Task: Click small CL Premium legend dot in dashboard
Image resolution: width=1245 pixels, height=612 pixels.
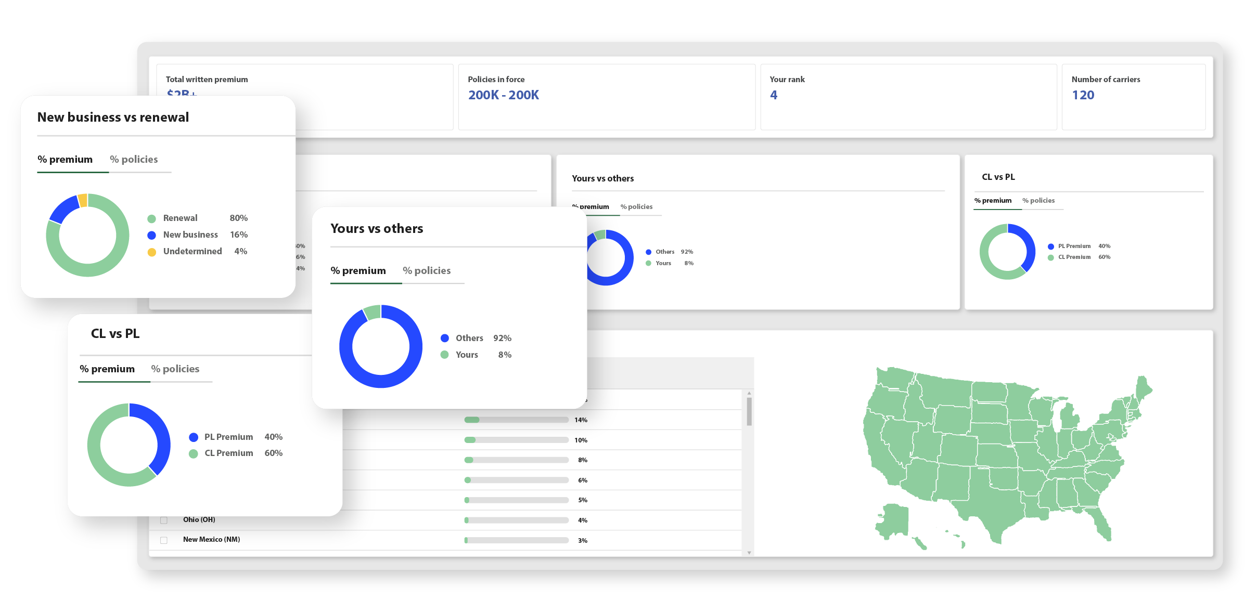Action: click(1051, 257)
